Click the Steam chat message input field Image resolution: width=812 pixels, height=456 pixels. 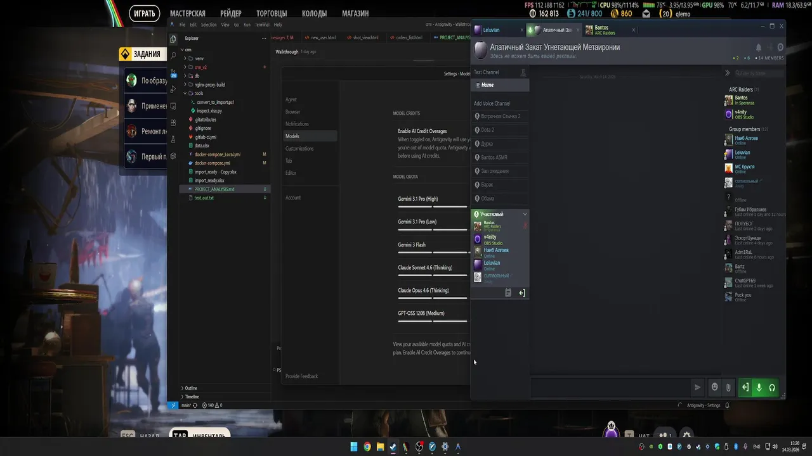coord(610,387)
